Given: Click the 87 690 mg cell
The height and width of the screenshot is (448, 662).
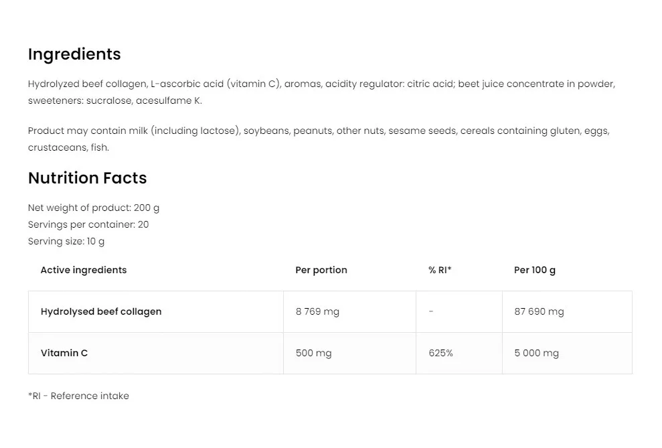Looking at the screenshot, I should click(x=539, y=311).
